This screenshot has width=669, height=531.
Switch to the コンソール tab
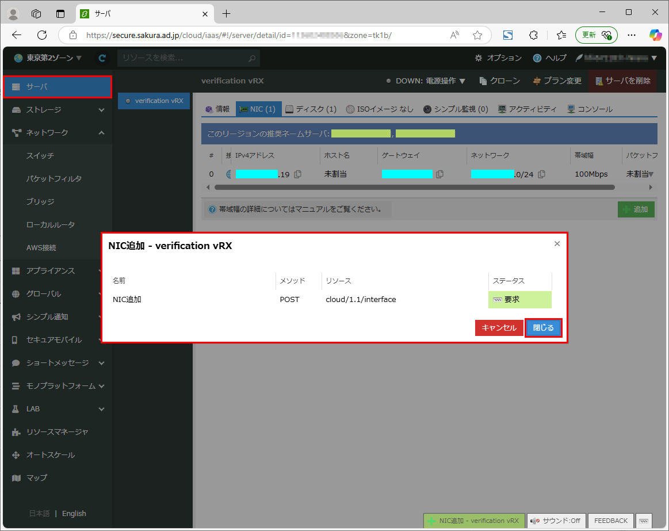[590, 109]
